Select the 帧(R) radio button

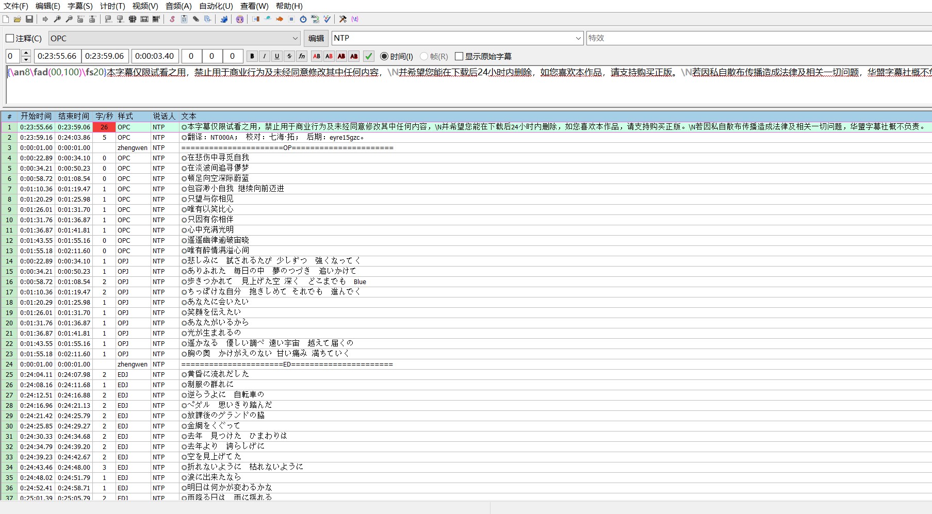point(434,56)
